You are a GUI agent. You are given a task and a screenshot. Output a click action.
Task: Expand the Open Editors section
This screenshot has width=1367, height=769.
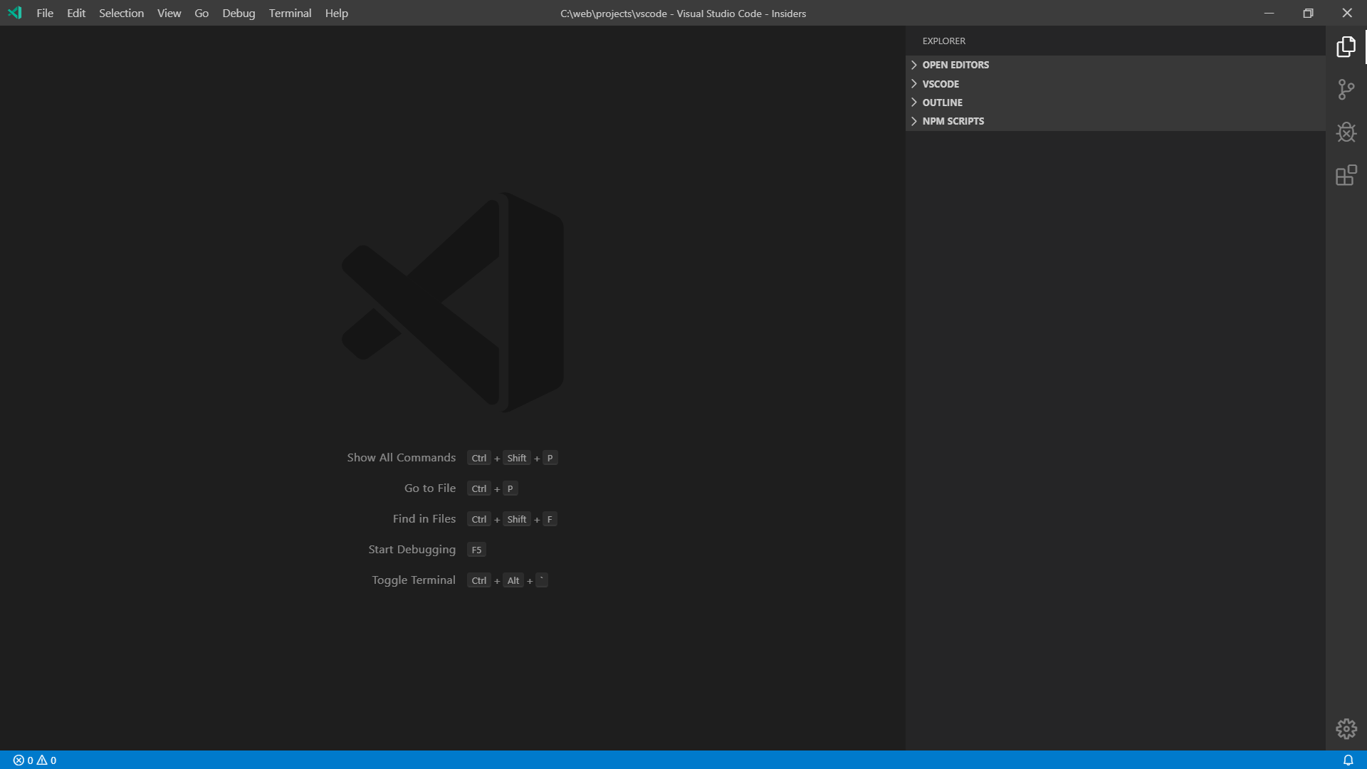click(x=955, y=65)
